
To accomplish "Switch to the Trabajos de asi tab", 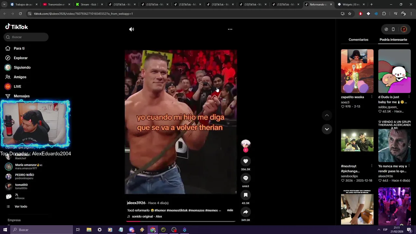I will pyautogui.click(x=24, y=5).
